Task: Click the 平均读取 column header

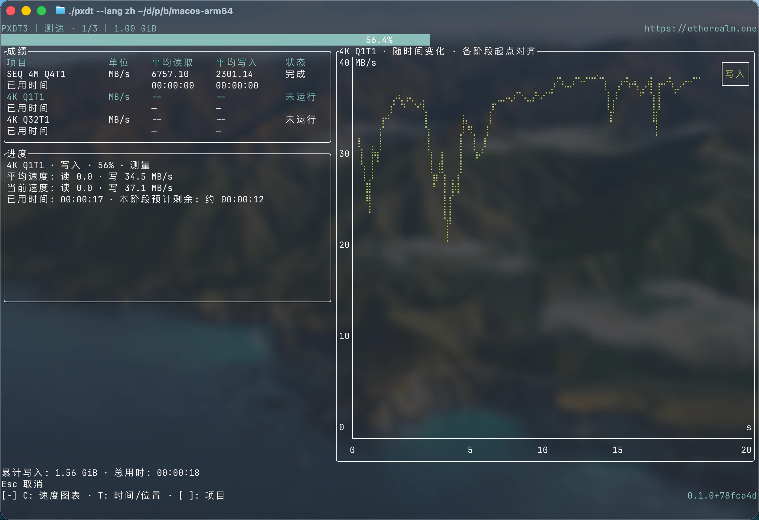Action: pyautogui.click(x=172, y=63)
